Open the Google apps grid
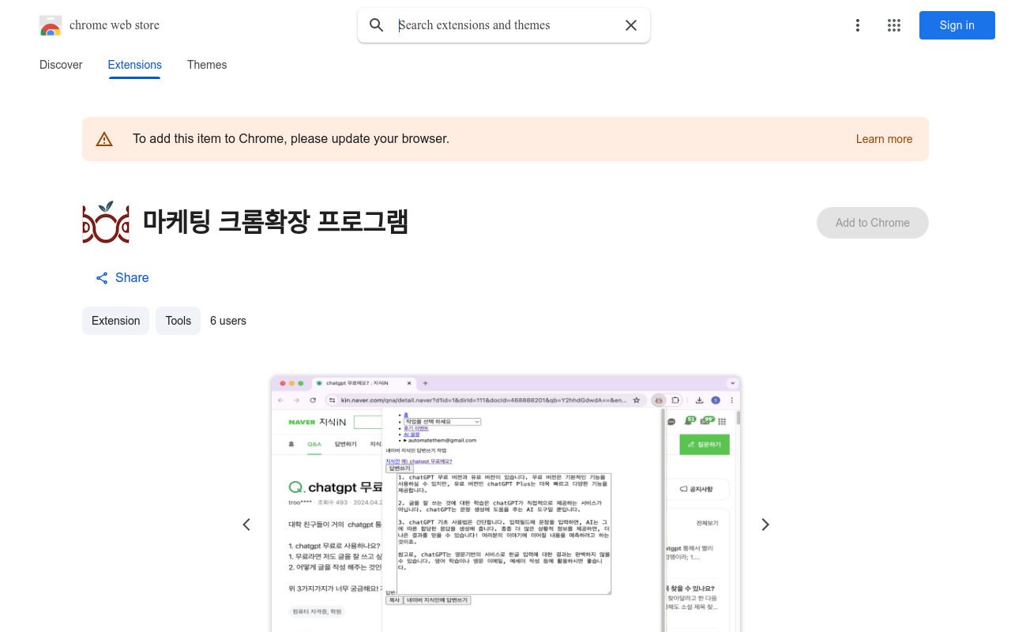The height and width of the screenshot is (632, 1011). tap(894, 25)
